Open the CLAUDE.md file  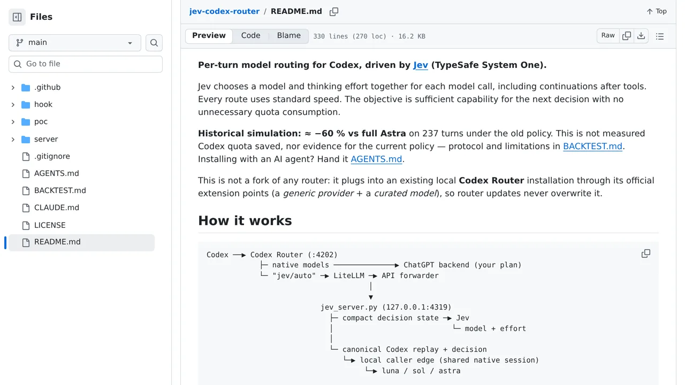[x=56, y=208]
